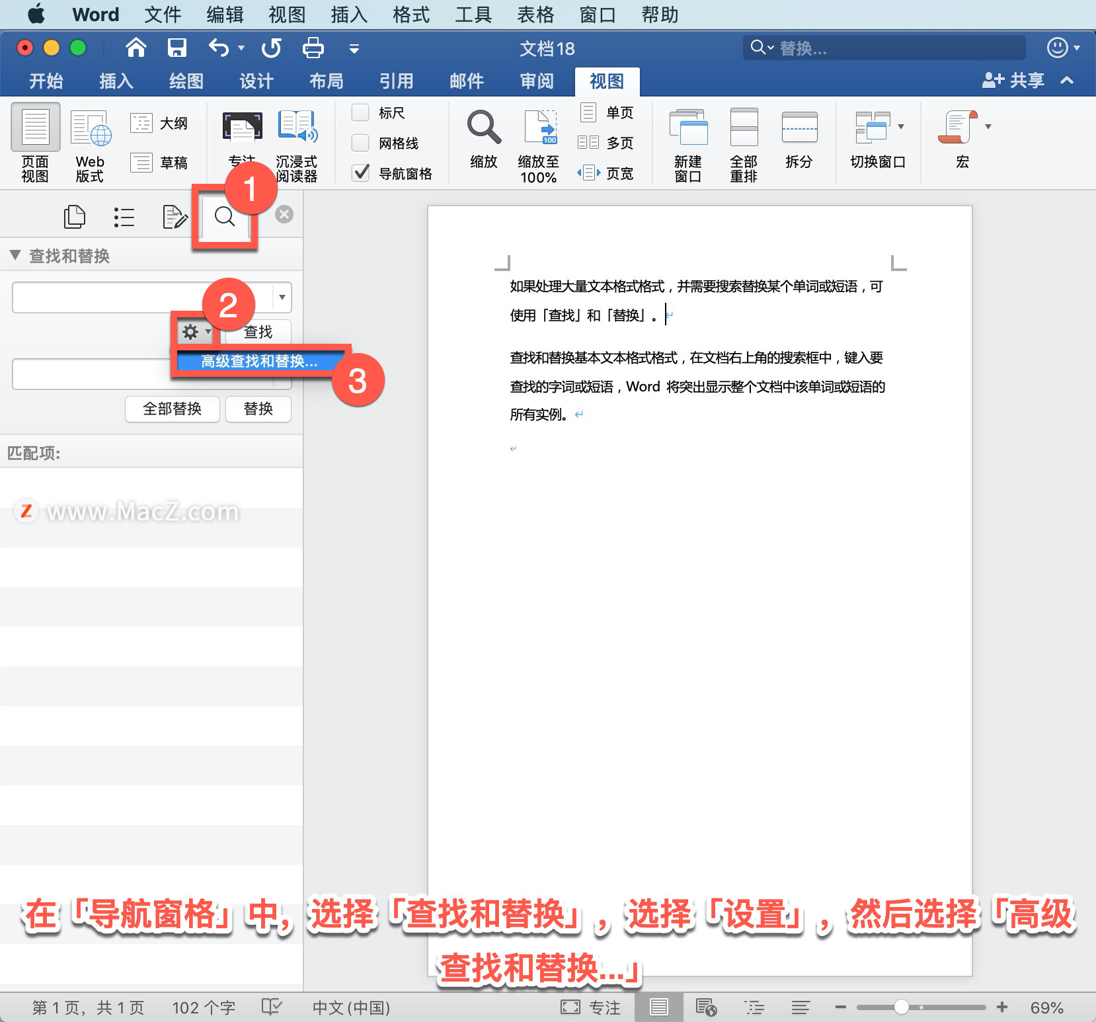Collapse the 查找和替换 section triangle

click(x=15, y=255)
